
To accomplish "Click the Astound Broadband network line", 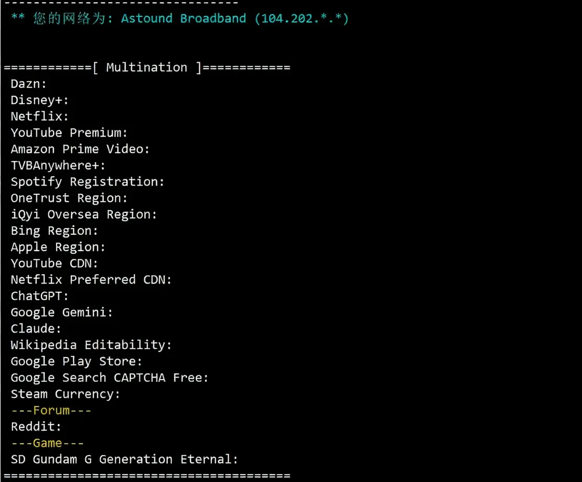I will tap(180, 18).
